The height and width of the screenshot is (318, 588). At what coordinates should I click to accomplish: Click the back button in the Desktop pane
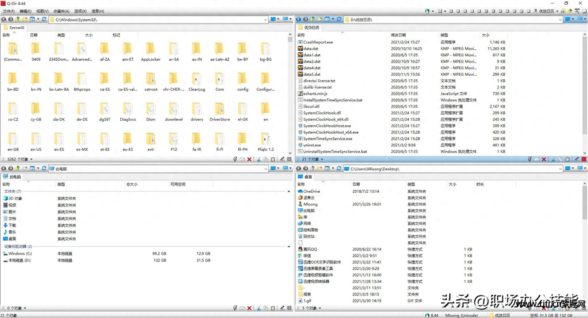[299, 169]
